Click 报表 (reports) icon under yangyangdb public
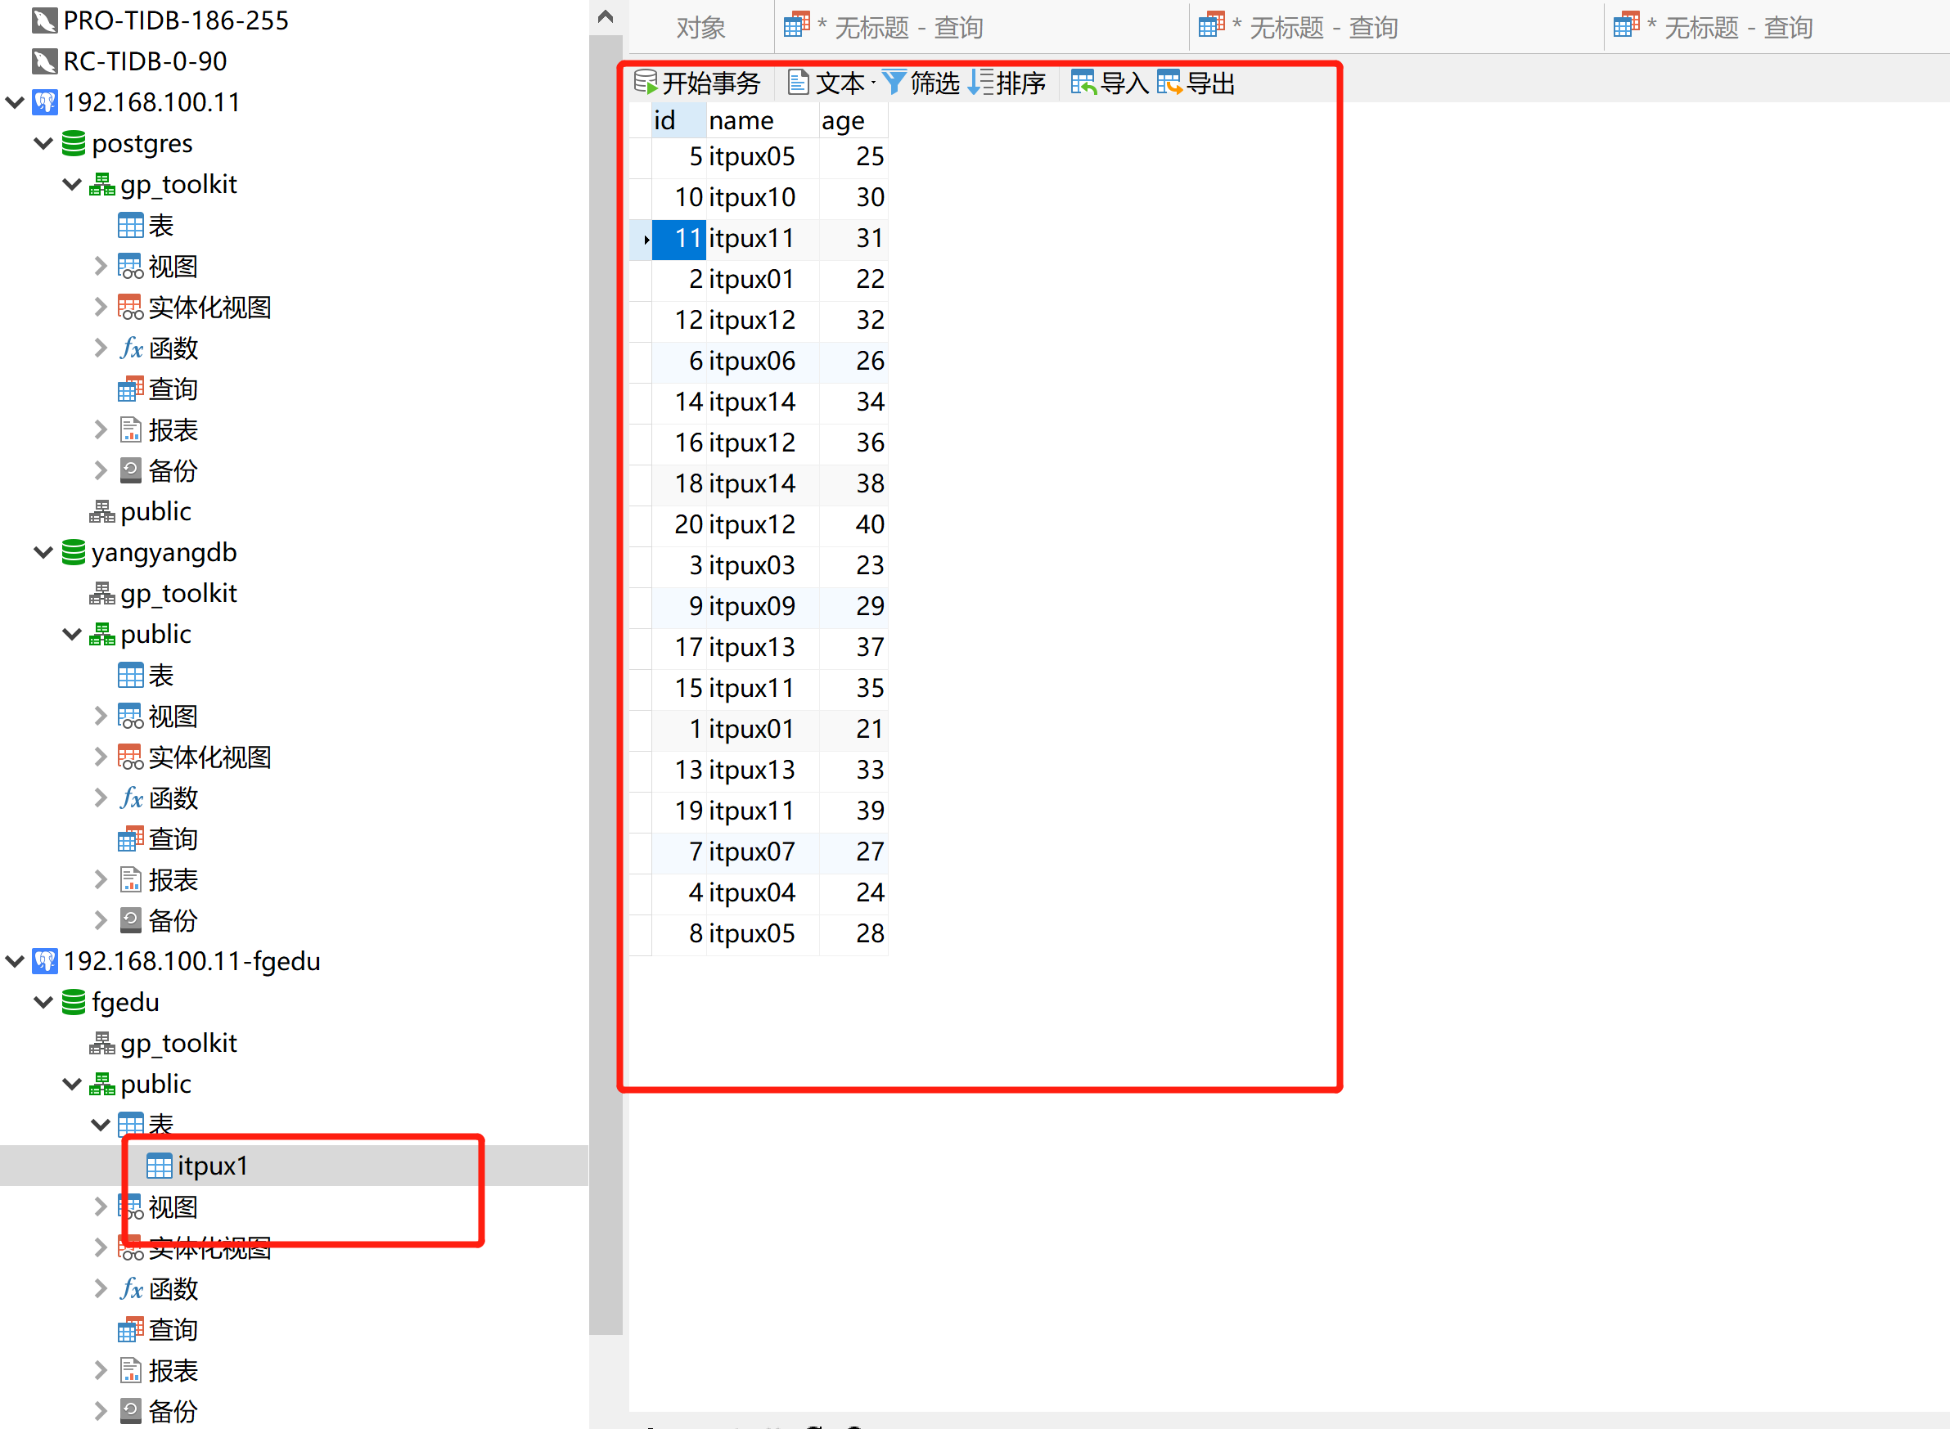The height and width of the screenshot is (1429, 1950). pos(131,879)
